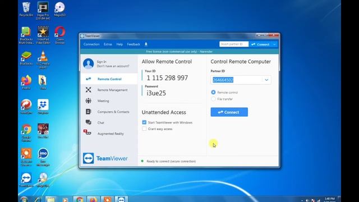The width and height of the screenshot is (359, 202).
Task: Open the top MagicISO desktop shortcut
Action: (x=60, y=10)
